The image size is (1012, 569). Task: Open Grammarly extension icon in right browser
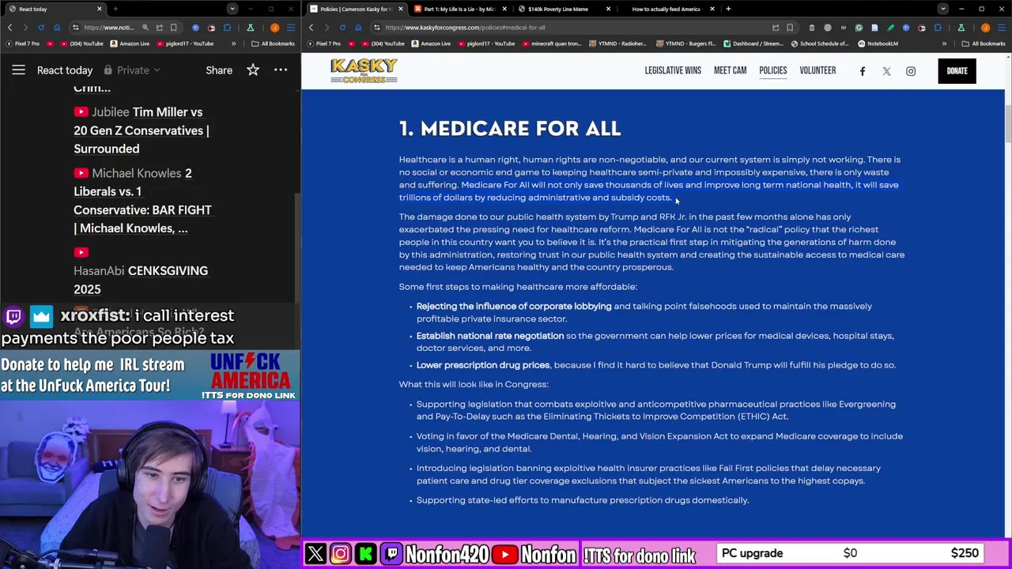click(x=859, y=27)
